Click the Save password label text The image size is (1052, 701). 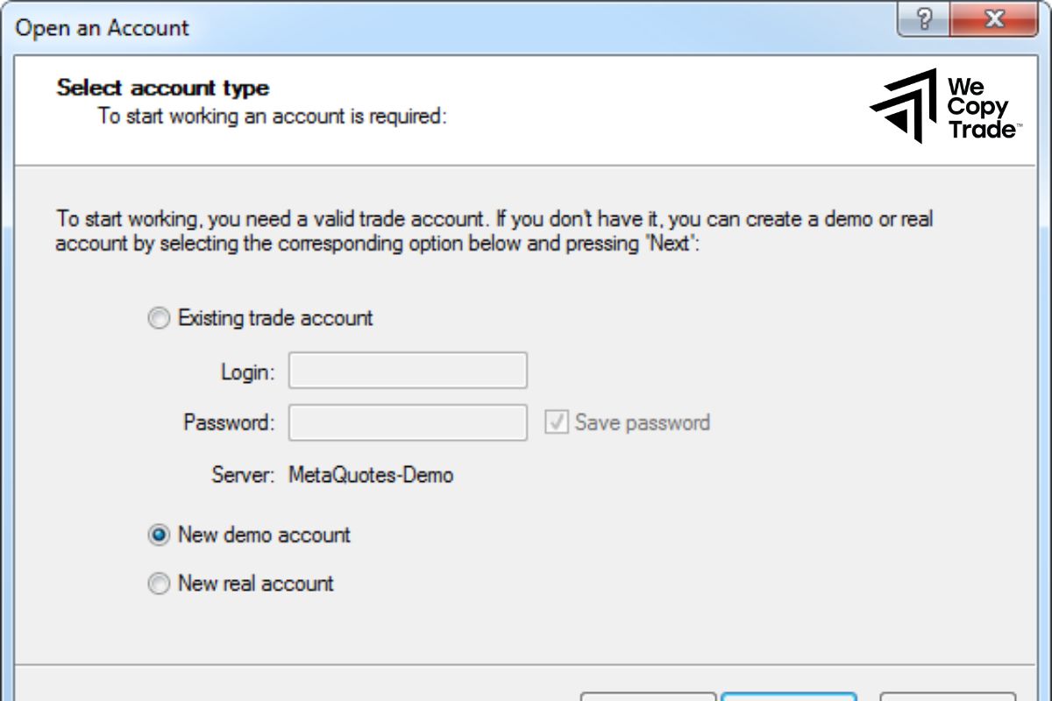point(643,422)
